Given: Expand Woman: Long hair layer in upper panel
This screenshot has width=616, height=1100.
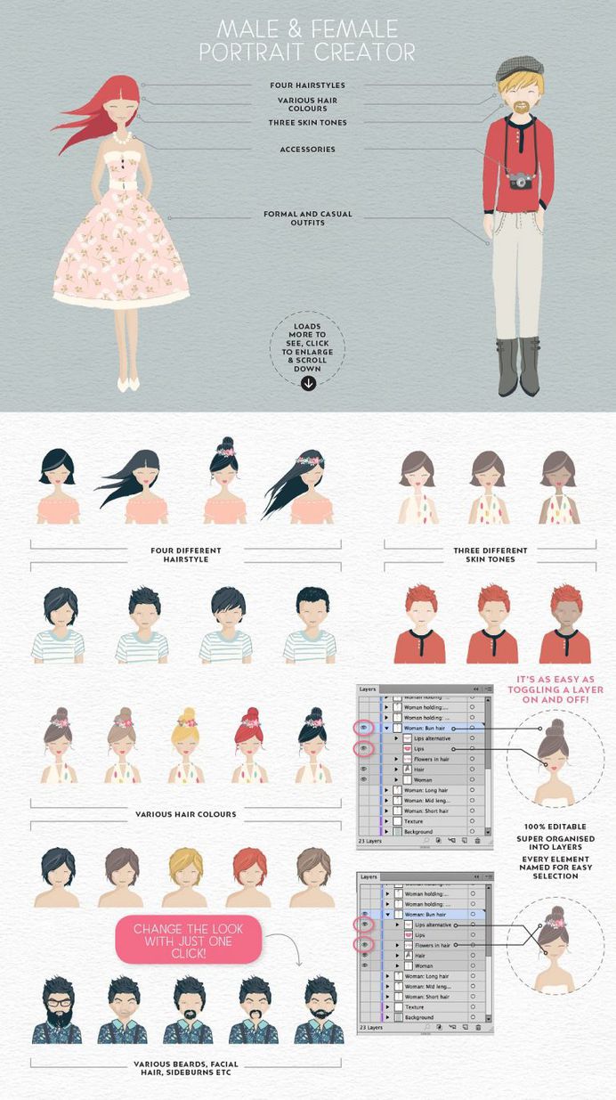Looking at the screenshot, I should coord(386,790).
